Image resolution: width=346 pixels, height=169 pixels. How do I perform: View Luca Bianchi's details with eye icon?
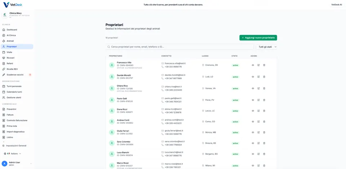[253, 154]
